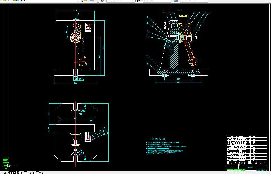Select part balloon number 7

164,12
